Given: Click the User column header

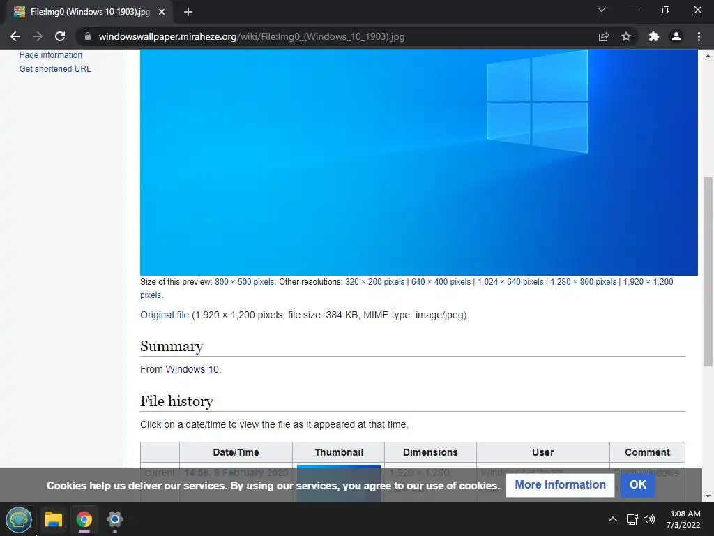Looking at the screenshot, I should 542,452.
